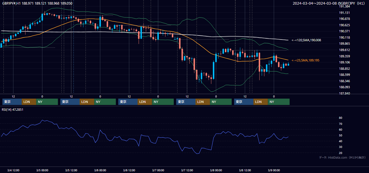The width and height of the screenshot is (369, 173).
Task: Click the rightmost NY session block
Action: 279,102
